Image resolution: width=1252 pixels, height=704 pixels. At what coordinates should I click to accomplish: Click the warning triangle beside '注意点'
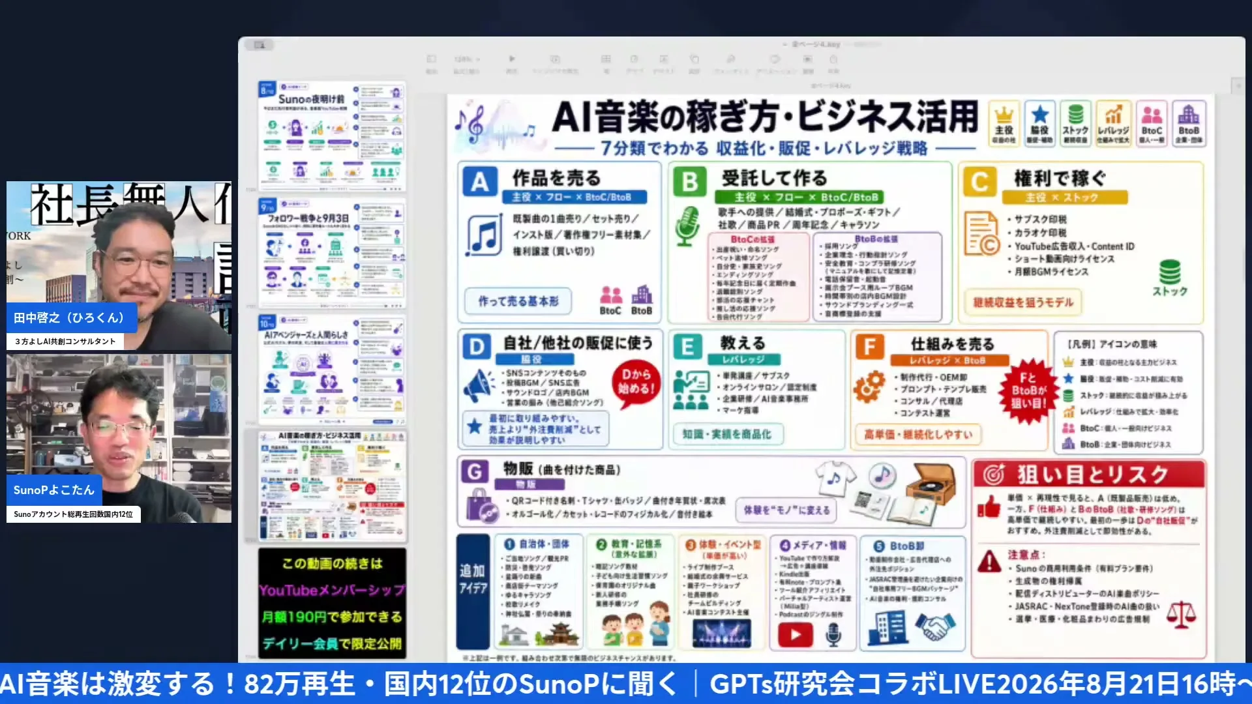[989, 561]
